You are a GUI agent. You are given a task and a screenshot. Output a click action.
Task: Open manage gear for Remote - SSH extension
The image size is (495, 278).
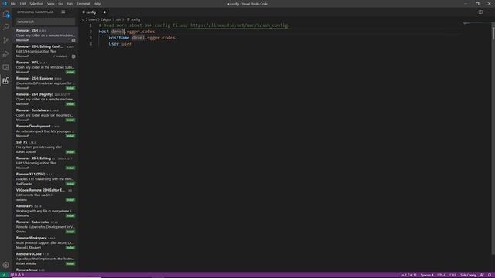(73, 40)
